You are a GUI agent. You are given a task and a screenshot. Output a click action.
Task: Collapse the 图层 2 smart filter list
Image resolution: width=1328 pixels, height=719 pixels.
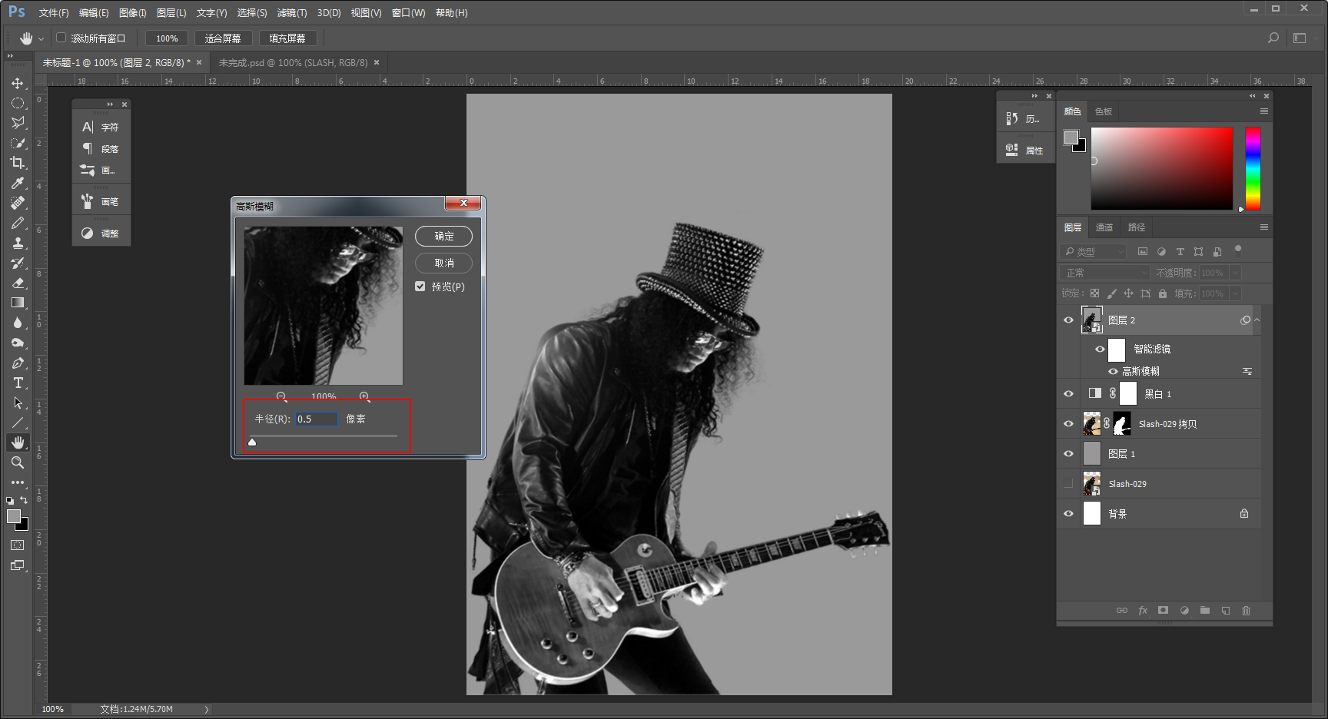coord(1257,320)
